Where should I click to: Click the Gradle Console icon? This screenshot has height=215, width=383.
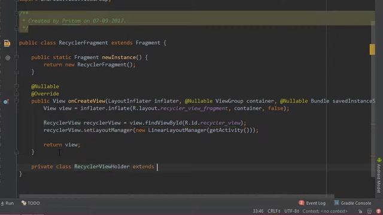[336, 203]
